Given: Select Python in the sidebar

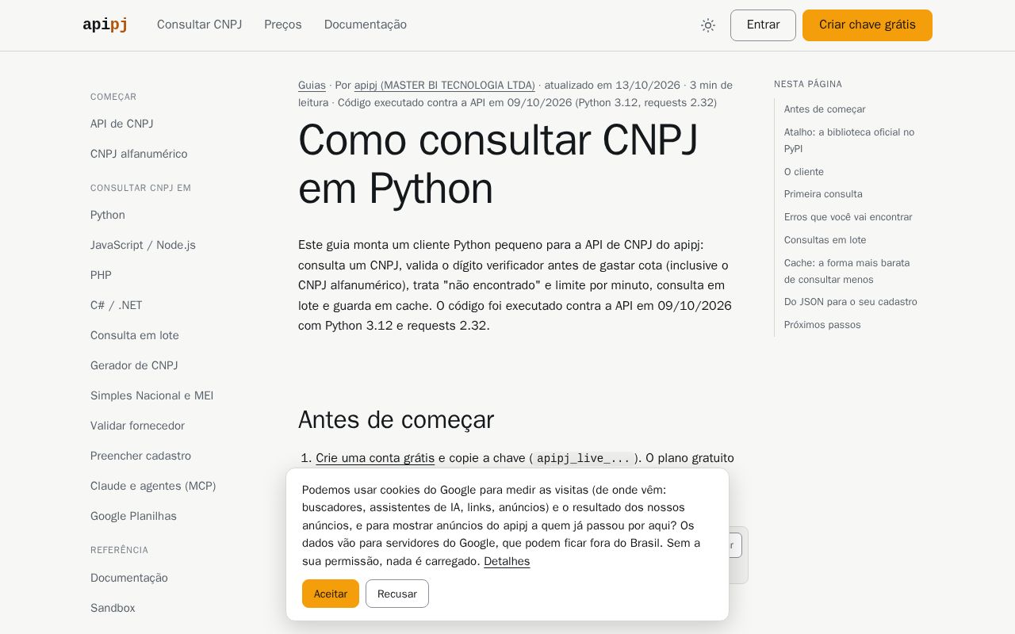Looking at the screenshot, I should [x=108, y=215].
